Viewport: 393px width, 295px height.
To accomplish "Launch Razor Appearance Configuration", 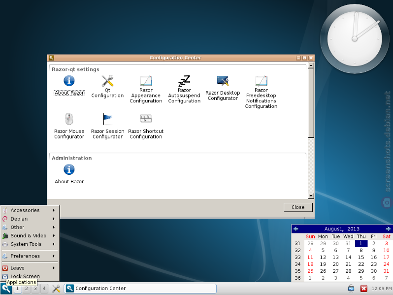I will pos(146,89).
